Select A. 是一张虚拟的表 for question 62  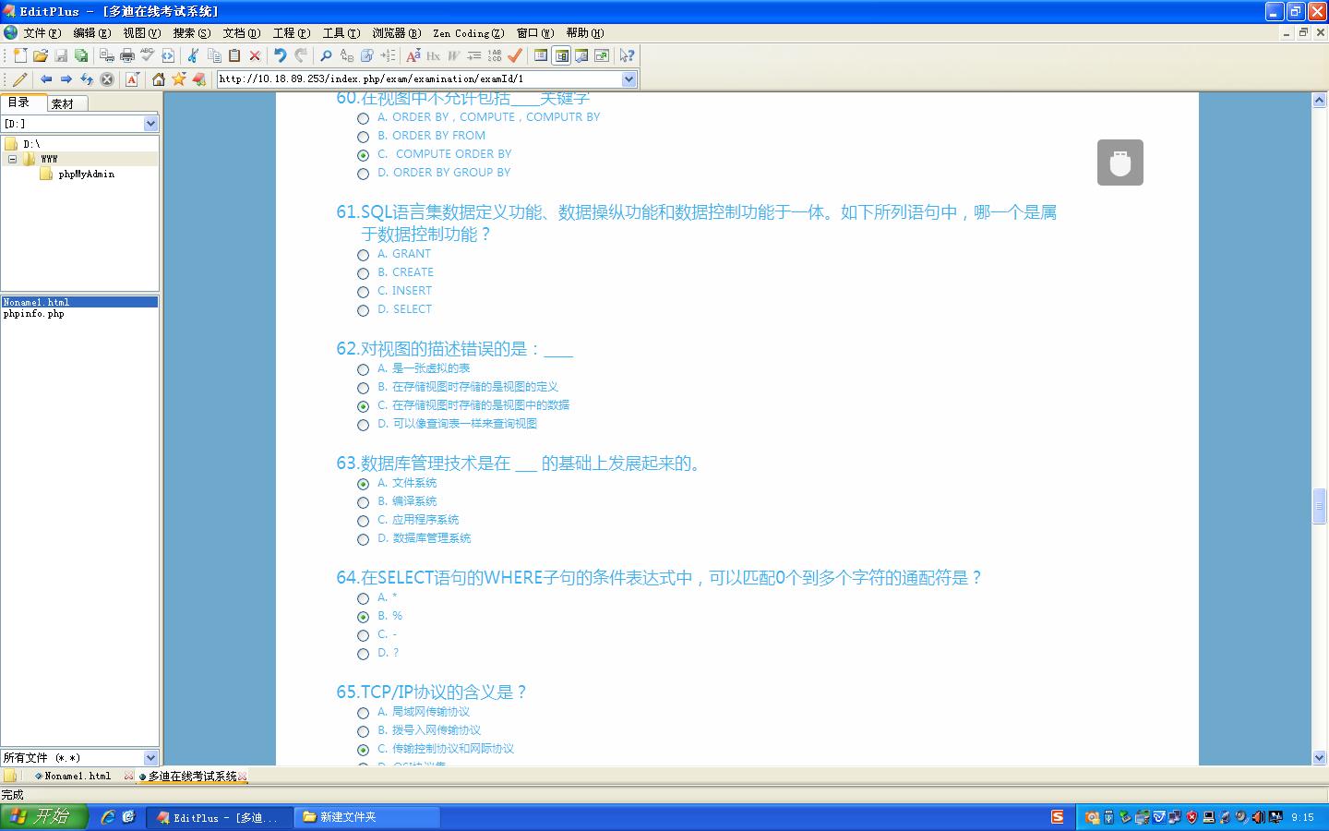[x=364, y=369]
